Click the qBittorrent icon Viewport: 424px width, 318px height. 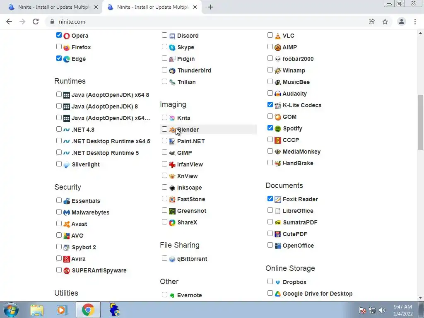[172, 259]
